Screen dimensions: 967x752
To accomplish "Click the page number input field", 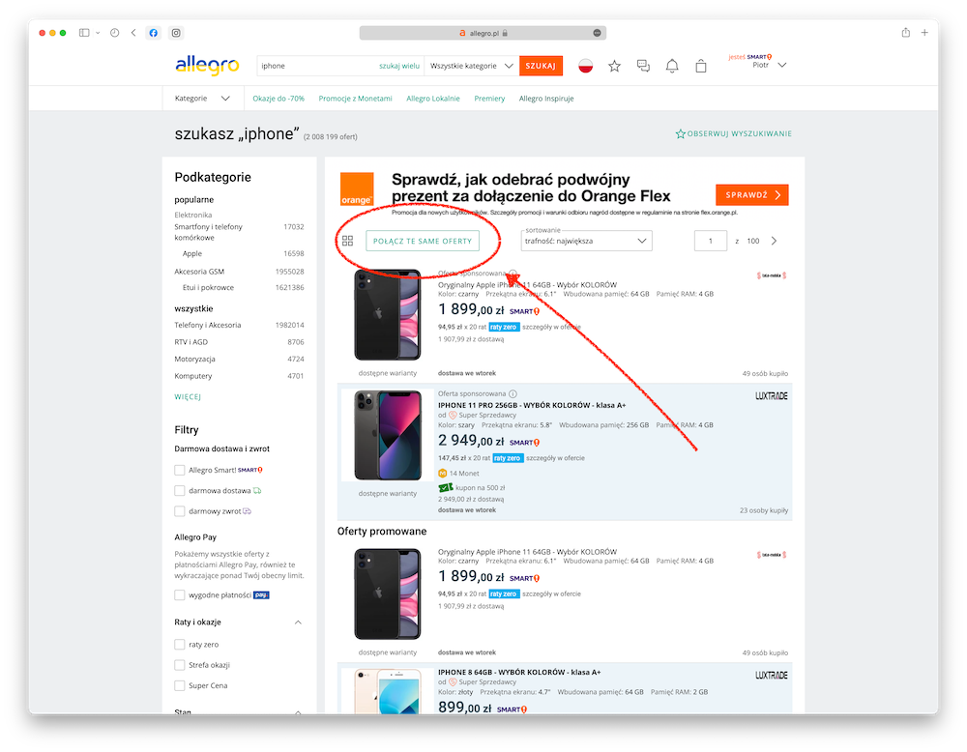I will (x=711, y=241).
